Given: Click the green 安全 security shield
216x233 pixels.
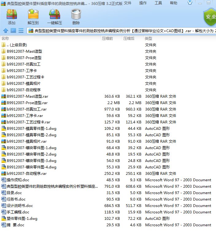Looking at the screenshot, I should pos(210,17).
